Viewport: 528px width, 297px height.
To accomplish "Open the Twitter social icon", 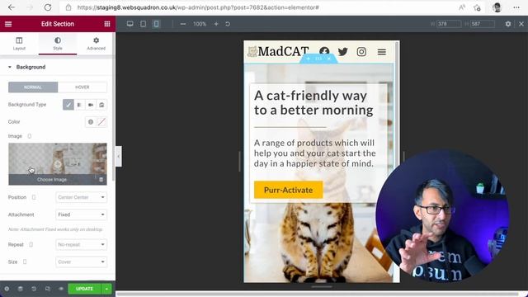I will (x=343, y=51).
